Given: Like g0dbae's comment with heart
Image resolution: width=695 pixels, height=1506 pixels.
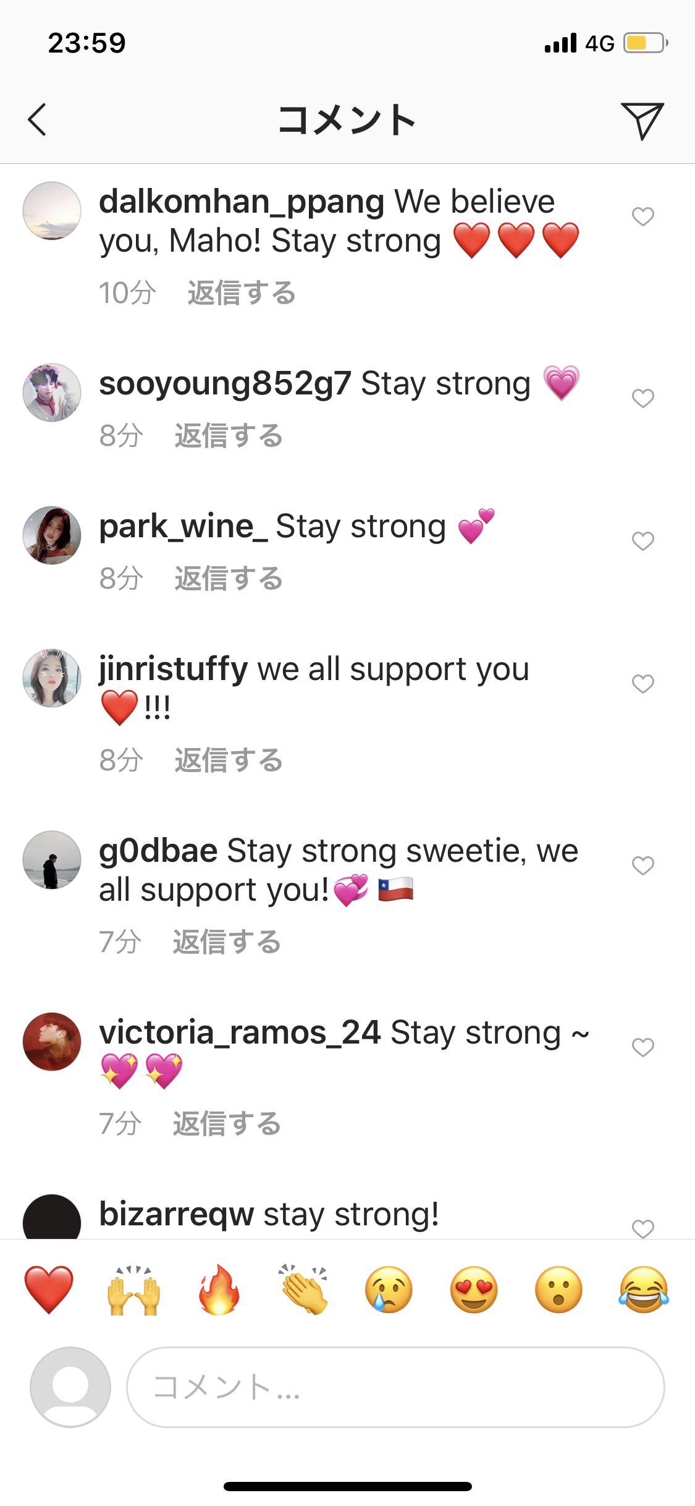Looking at the screenshot, I should tap(643, 866).
